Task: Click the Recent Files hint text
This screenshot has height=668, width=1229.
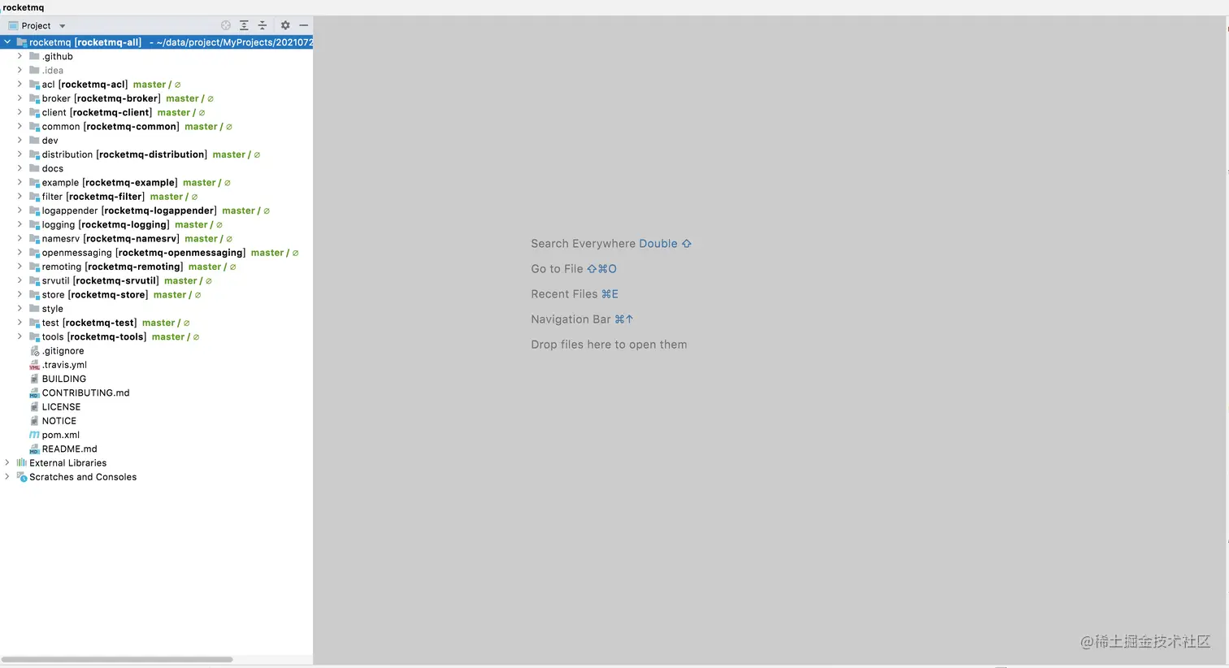Action: click(x=563, y=294)
